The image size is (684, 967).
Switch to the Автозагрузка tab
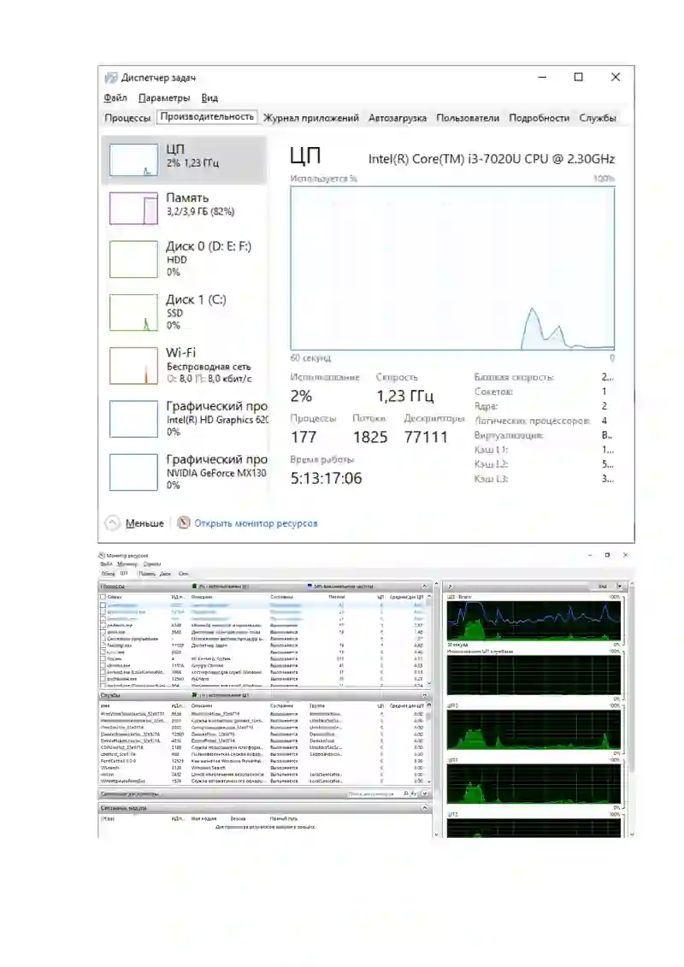click(398, 118)
